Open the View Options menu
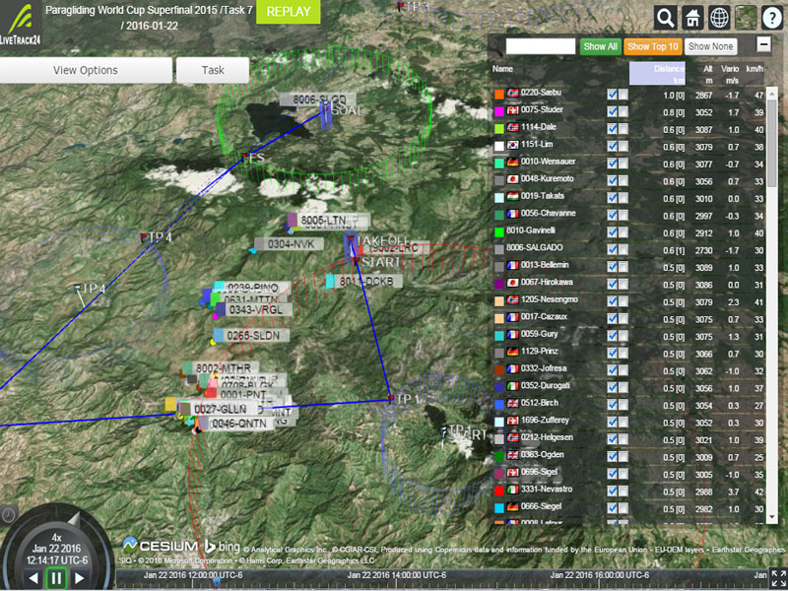This screenshot has height=591, width=788. click(86, 71)
